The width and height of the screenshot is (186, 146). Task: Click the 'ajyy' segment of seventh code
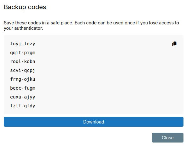(30, 97)
